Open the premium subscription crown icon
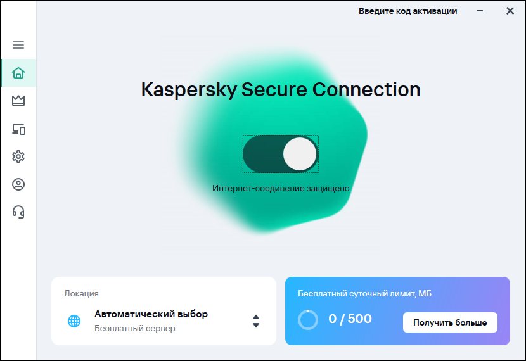526x361 pixels. [x=18, y=101]
